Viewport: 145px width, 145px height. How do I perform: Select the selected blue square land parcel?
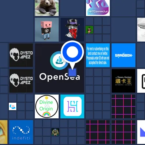[x=72, y=72]
